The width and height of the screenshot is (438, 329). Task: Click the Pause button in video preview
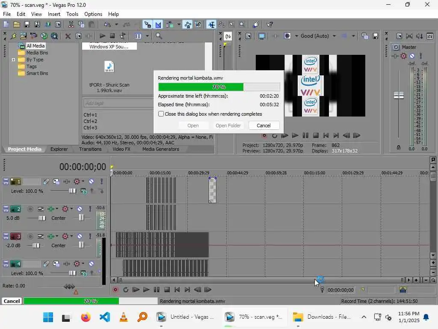(305, 136)
